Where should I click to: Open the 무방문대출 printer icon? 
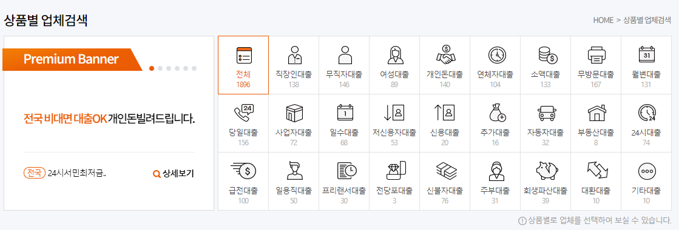click(596, 55)
